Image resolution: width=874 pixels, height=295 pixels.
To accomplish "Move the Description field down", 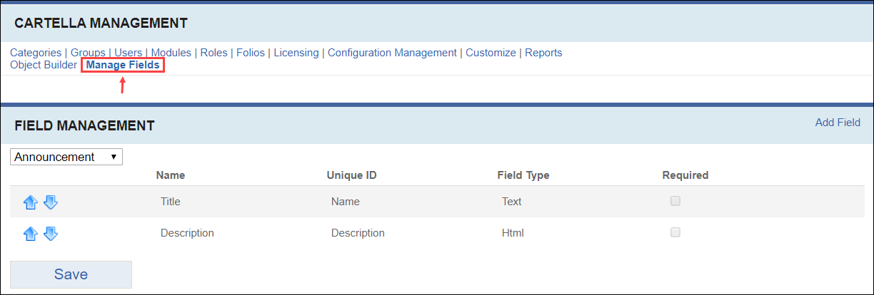I will coord(51,233).
